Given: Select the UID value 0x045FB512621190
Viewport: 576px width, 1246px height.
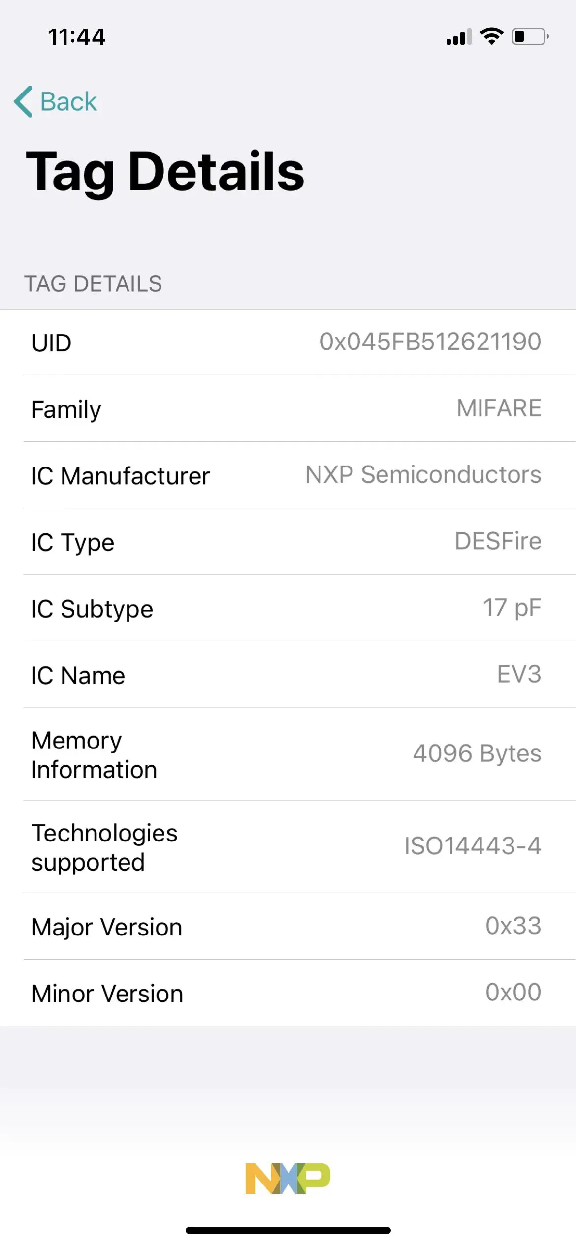Looking at the screenshot, I should point(430,342).
